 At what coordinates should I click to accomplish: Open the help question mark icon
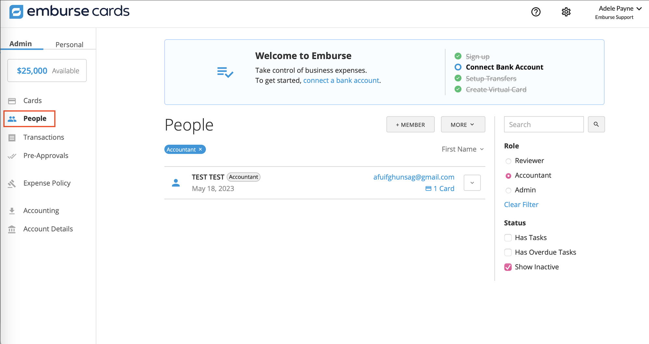[535, 12]
